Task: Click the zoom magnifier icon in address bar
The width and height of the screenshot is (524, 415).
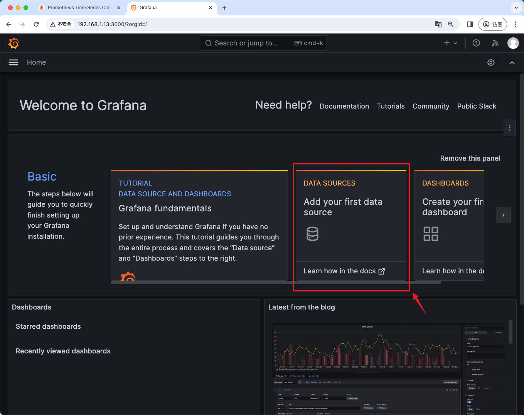Action: click(x=451, y=24)
